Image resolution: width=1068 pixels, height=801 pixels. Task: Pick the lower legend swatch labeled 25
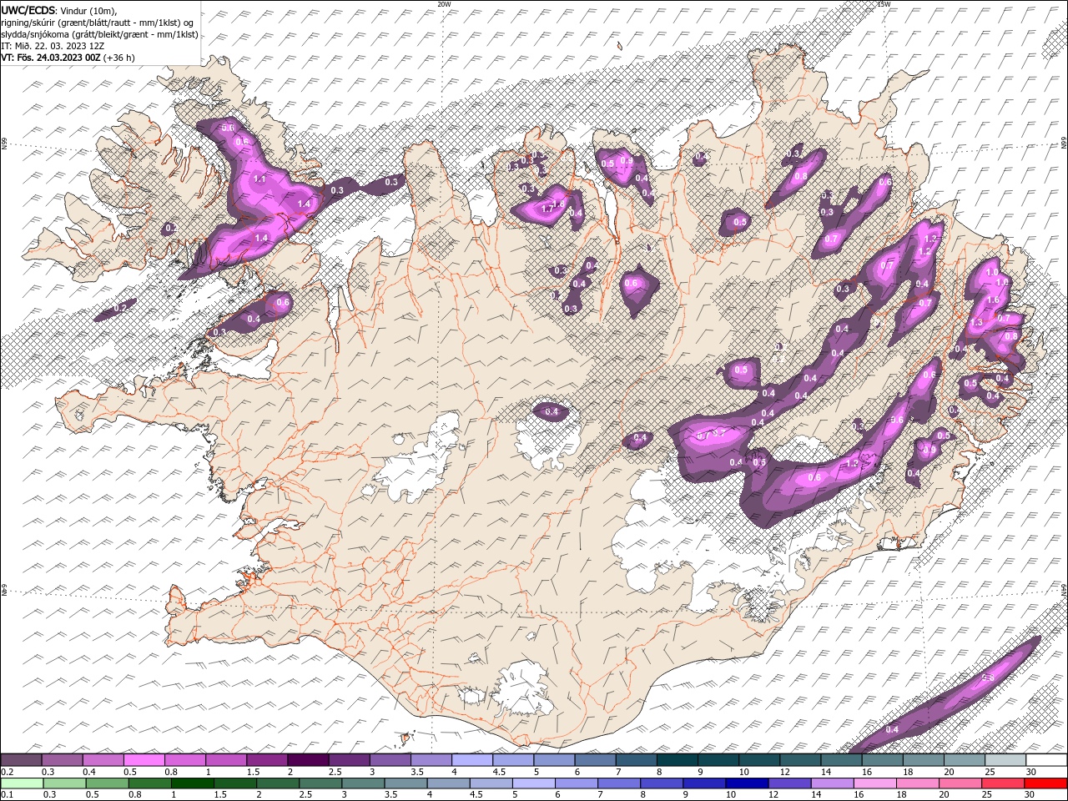1002,783
